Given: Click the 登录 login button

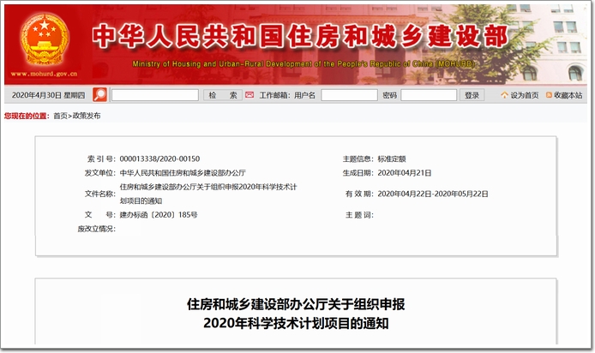Looking at the screenshot, I should (472, 95).
